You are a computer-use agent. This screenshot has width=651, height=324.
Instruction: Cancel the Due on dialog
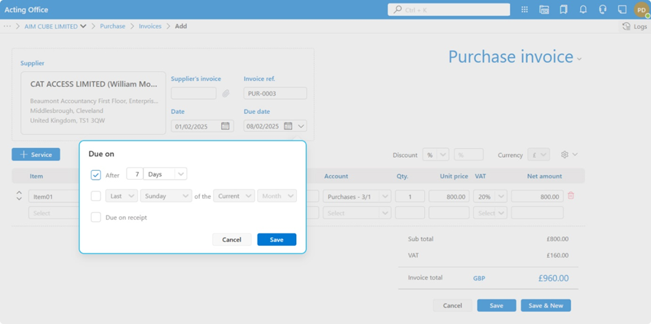point(232,240)
